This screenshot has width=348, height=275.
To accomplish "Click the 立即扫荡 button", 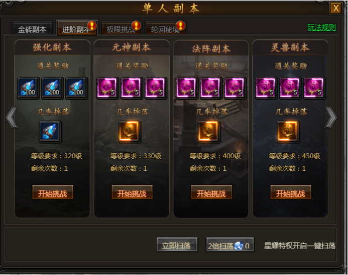I will (x=177, y=244).
